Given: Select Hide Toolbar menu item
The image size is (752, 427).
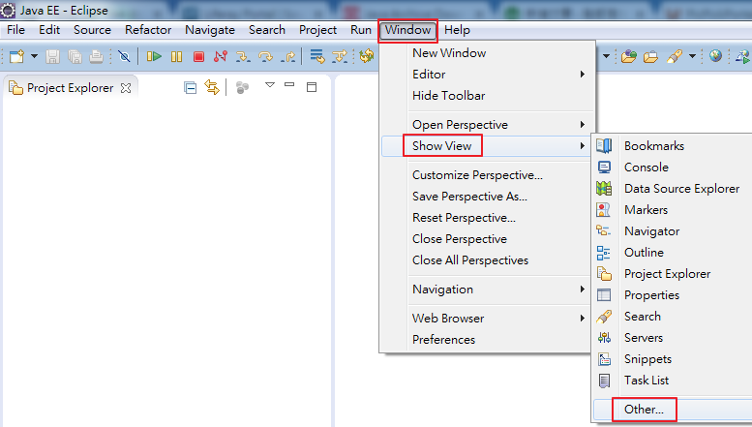Looking at the screenshot, I should click(487, 96).
